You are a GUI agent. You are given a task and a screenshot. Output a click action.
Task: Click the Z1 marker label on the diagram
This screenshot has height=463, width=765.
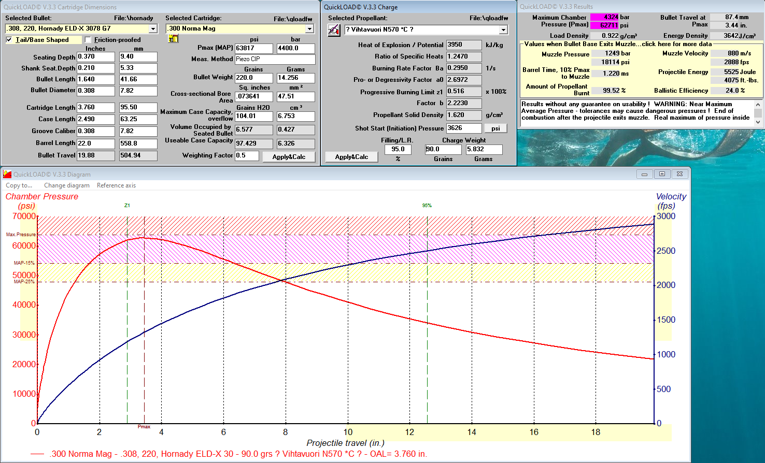click(127, 206)
